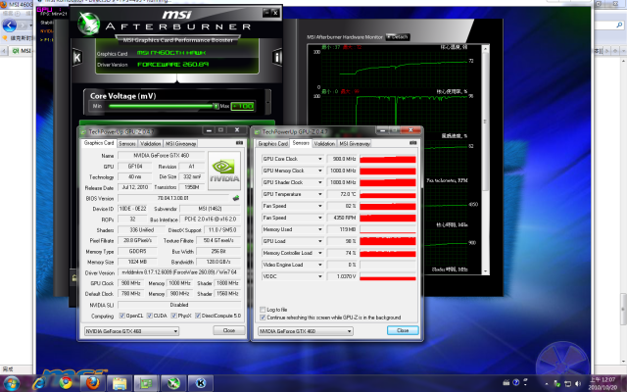Open Afterburner information panel with the i button

pos(277,57)
